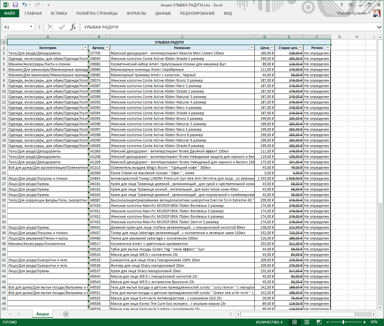Click the formula bar showing УЛЫБКА РАДУГИ

click(x=228, y=27)
